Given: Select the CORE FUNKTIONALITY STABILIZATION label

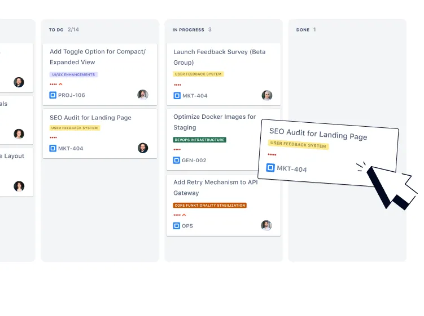Looking at the screenshot, I should pos(210,205).
